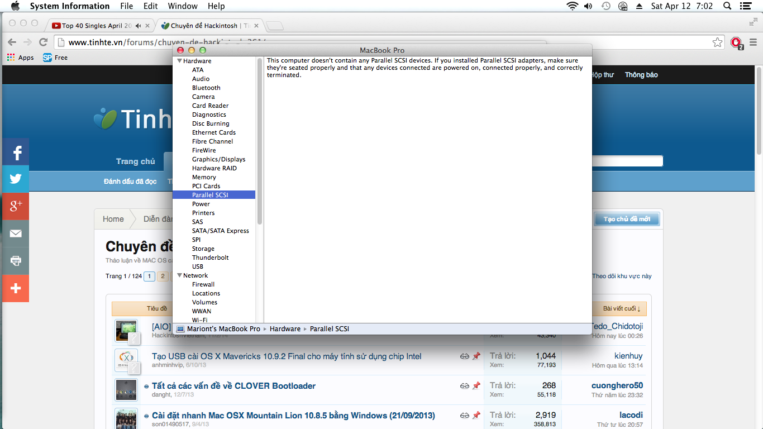The image size is (763, 429).
Task: Click the orange plus share icon
Action: [x=16, y=288]
